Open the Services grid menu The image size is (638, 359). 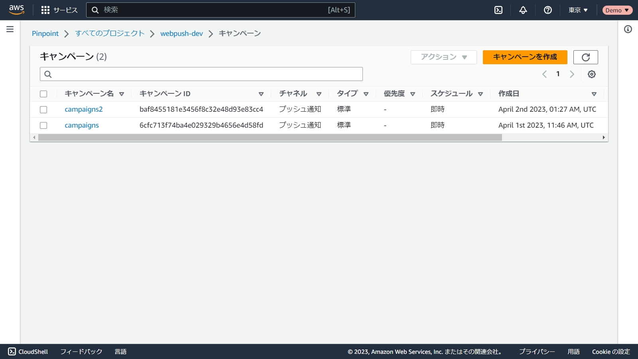(45, 10)
